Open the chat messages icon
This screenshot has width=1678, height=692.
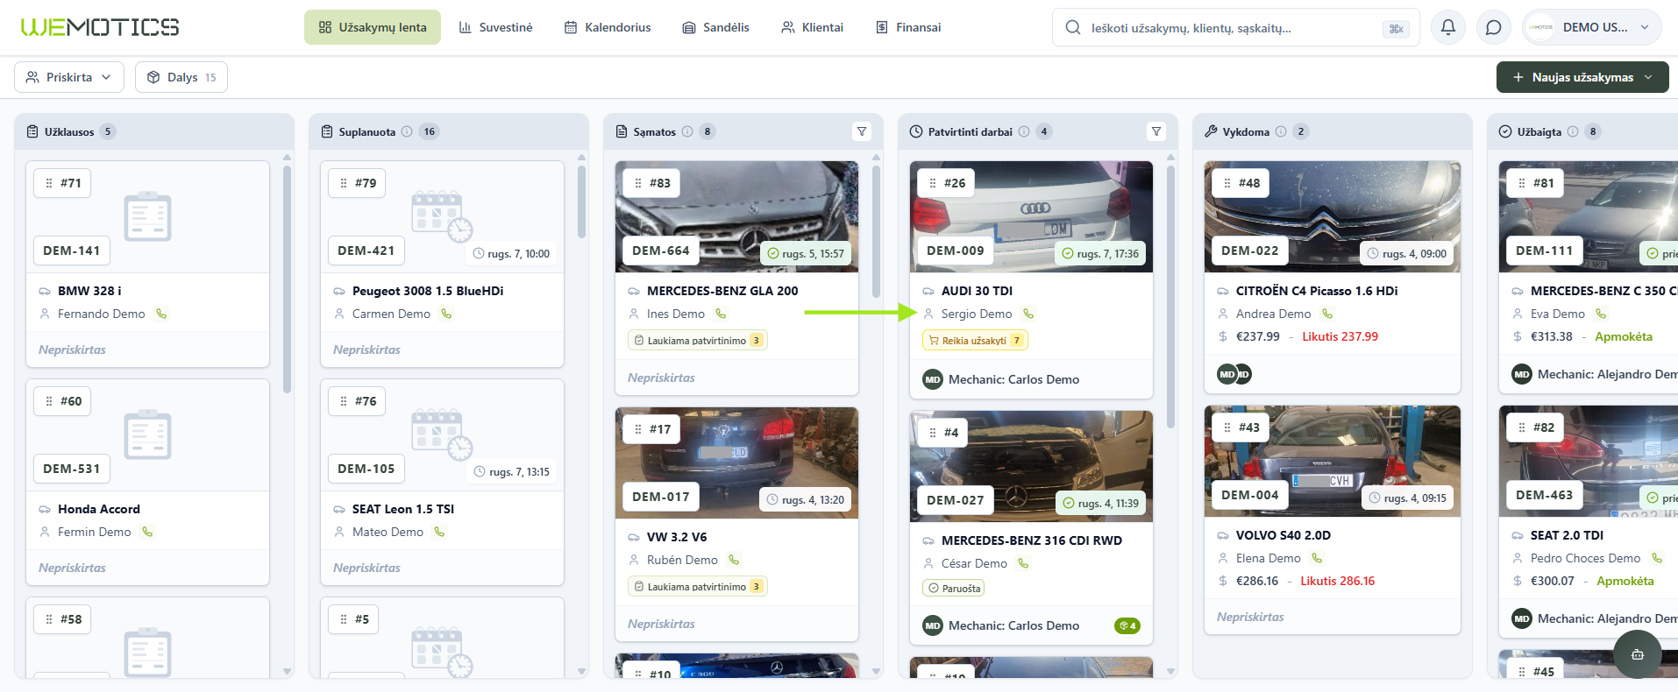pyautogui.click(x=1494, y=27)
